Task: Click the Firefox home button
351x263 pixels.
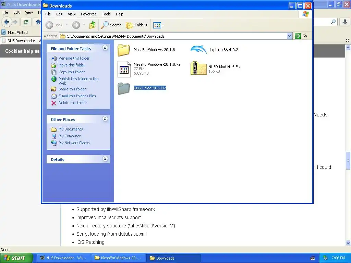Action: [x=38, y=22]
